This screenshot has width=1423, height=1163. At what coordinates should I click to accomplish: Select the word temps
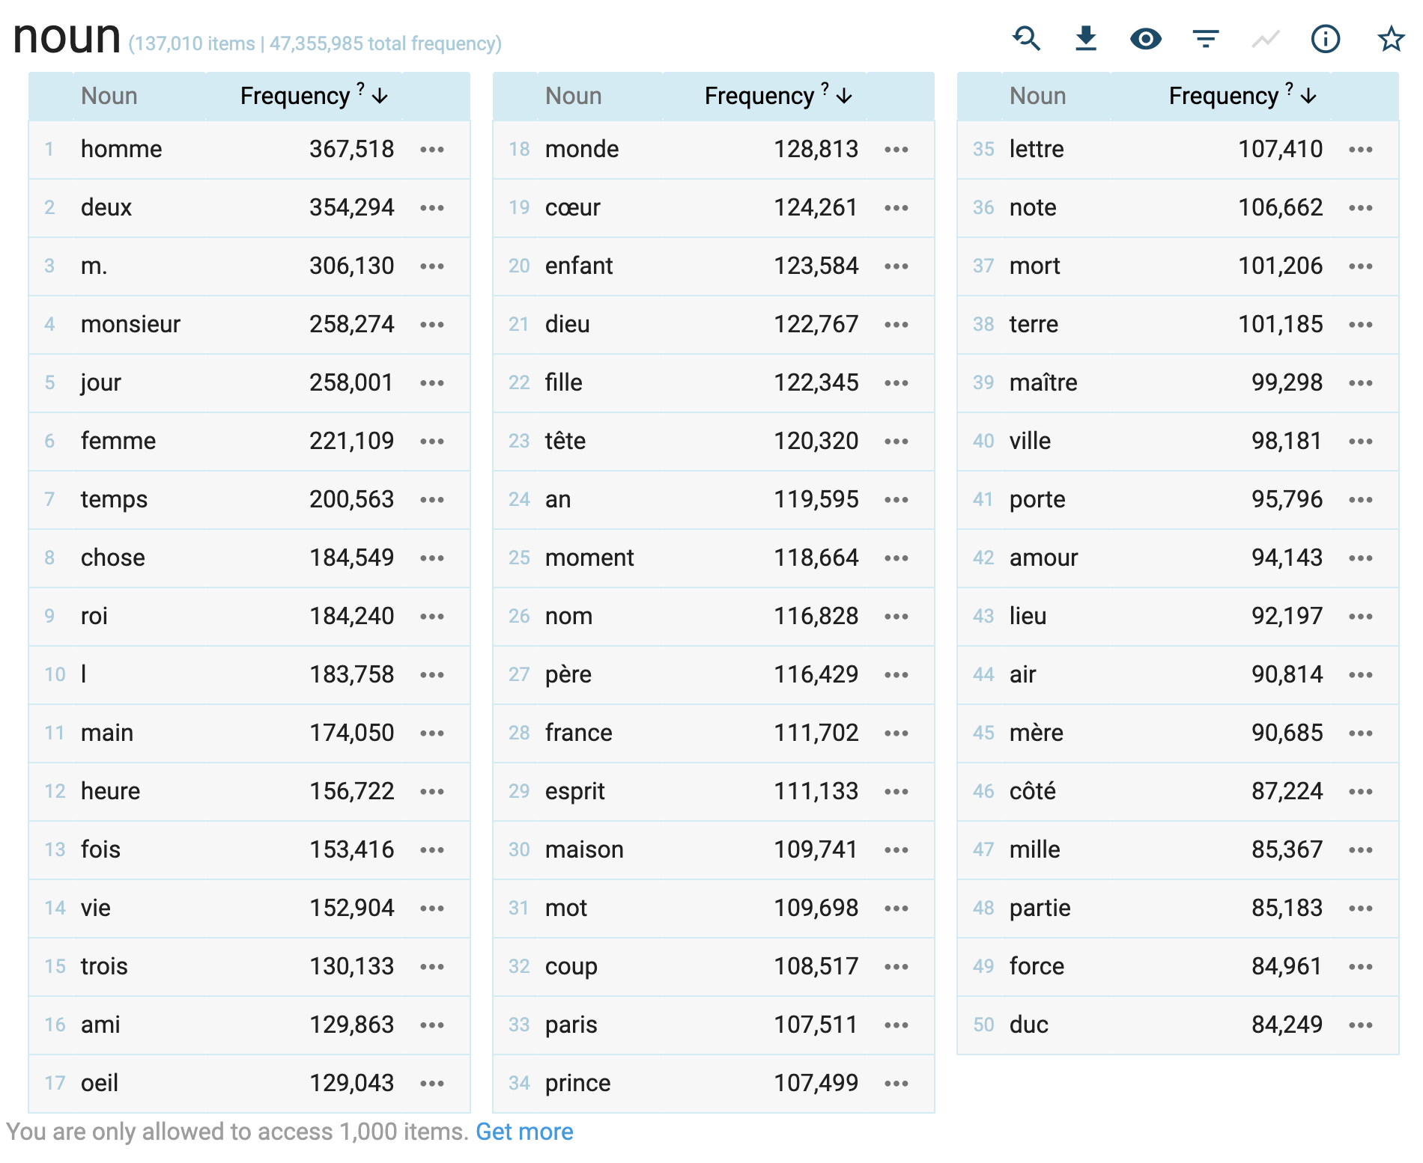pos(114,500)
